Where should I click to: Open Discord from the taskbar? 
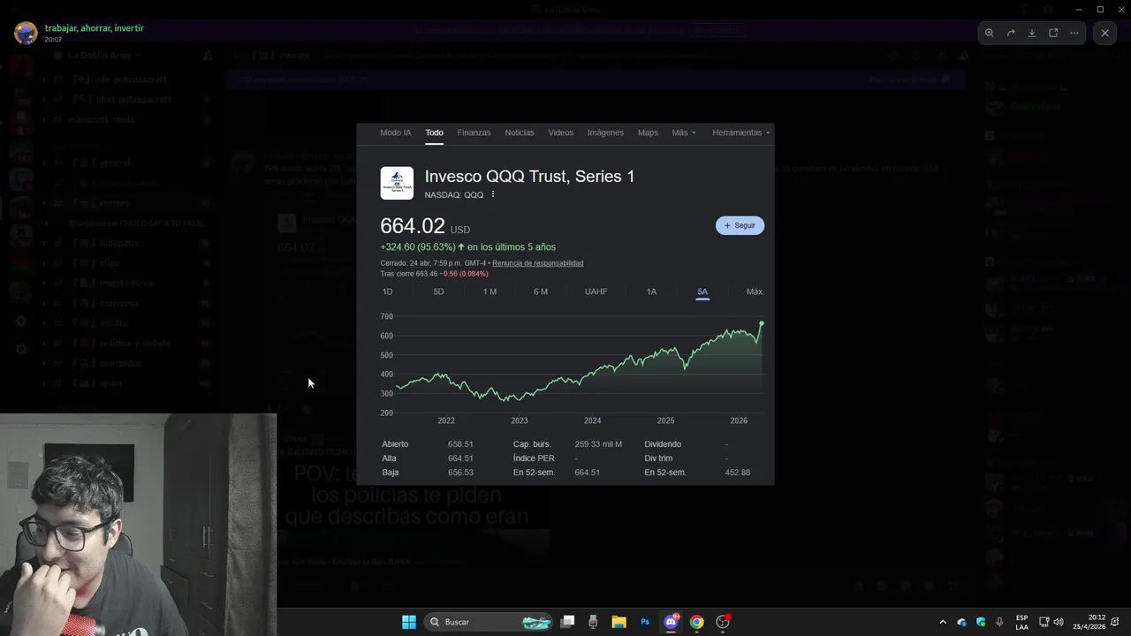(x=671, y=622)
